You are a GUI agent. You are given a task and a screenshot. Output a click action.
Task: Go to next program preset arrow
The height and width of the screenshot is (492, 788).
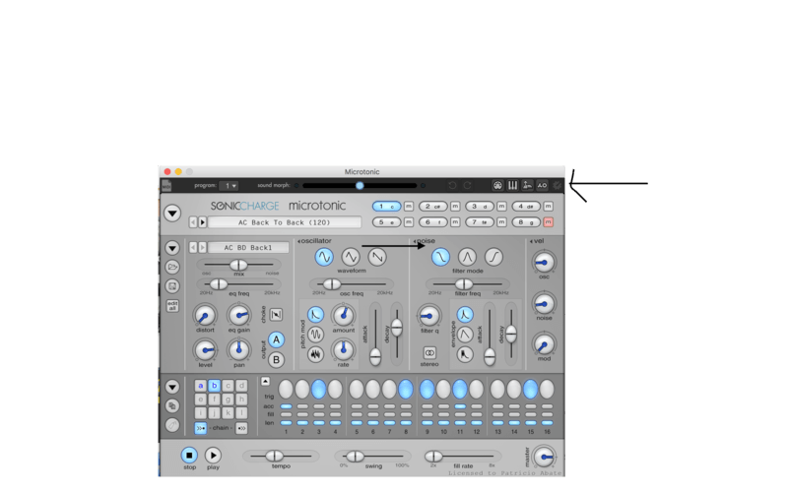click(203, 222)
